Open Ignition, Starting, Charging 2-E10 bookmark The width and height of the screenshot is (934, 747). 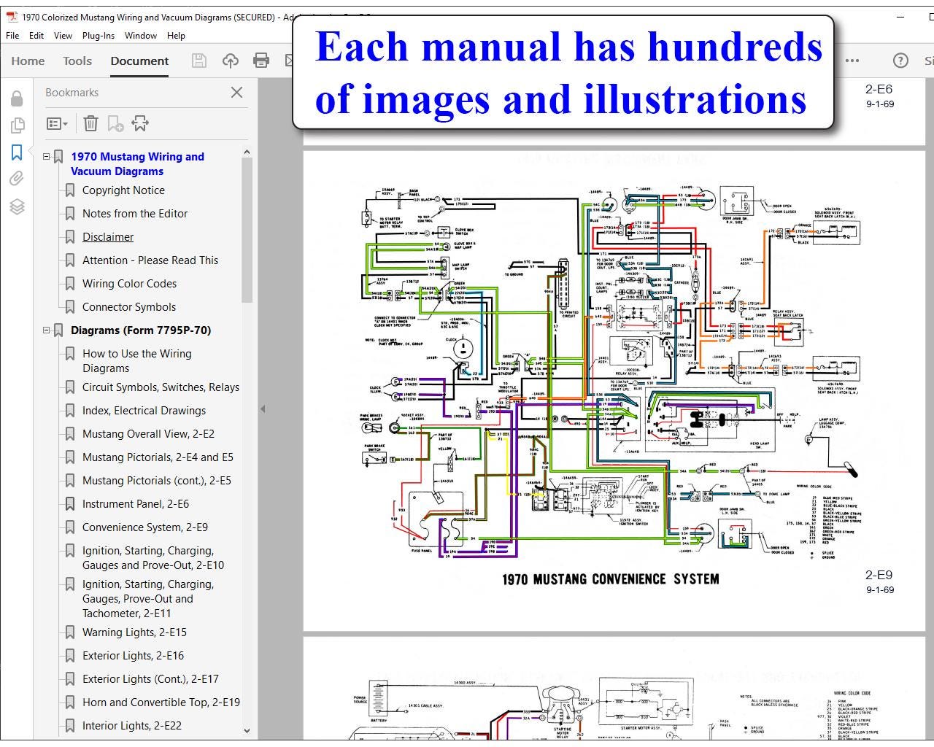(x=153, y=558)
